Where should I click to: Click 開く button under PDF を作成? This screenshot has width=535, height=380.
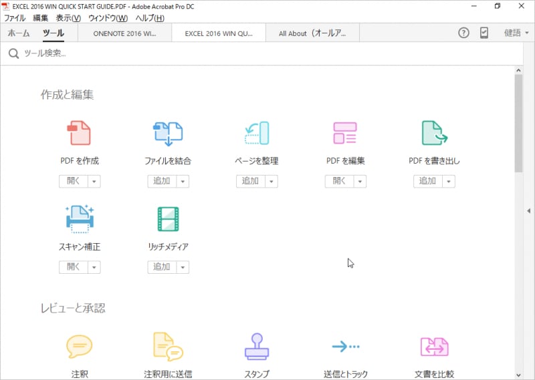[x=74, y=181]
